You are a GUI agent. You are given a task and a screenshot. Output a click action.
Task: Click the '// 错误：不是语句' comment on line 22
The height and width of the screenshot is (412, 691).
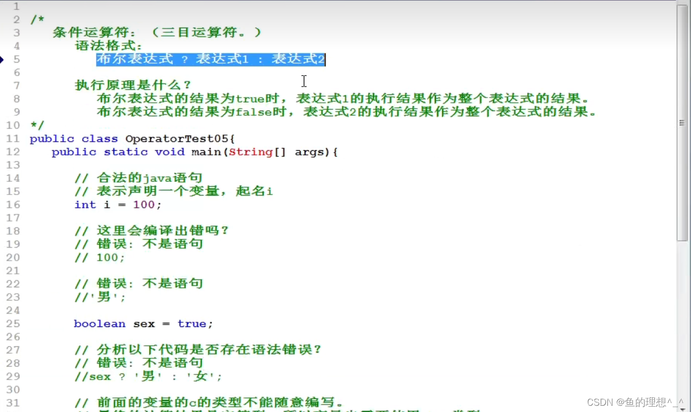(x=139, y=284)
